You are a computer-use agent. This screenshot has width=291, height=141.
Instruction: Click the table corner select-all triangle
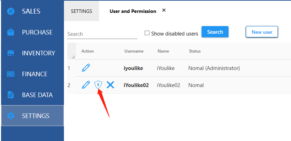73,57
